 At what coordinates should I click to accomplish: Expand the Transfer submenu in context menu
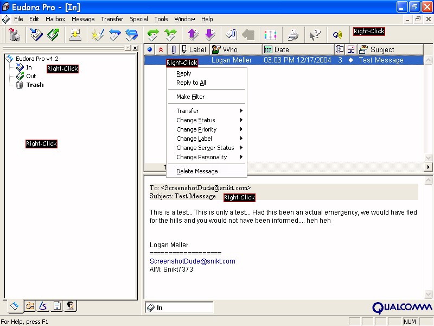[x=207, y=111]
